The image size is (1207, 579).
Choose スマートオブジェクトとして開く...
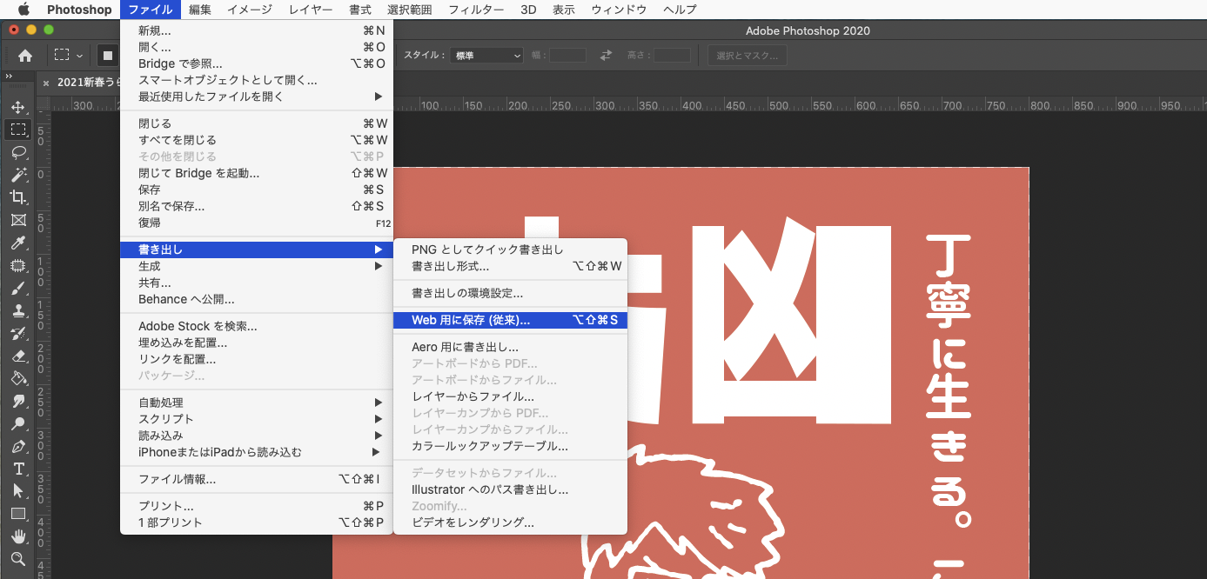pyautogui.click(x=257, y=80)
